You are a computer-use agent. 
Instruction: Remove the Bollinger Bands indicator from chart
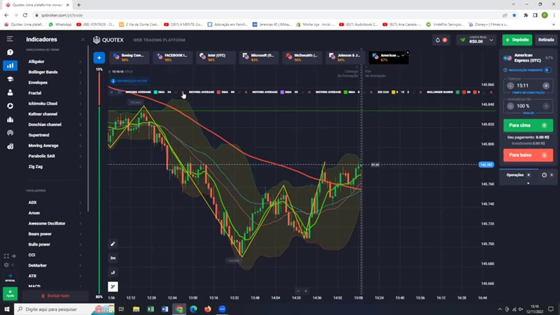point(491,92)
